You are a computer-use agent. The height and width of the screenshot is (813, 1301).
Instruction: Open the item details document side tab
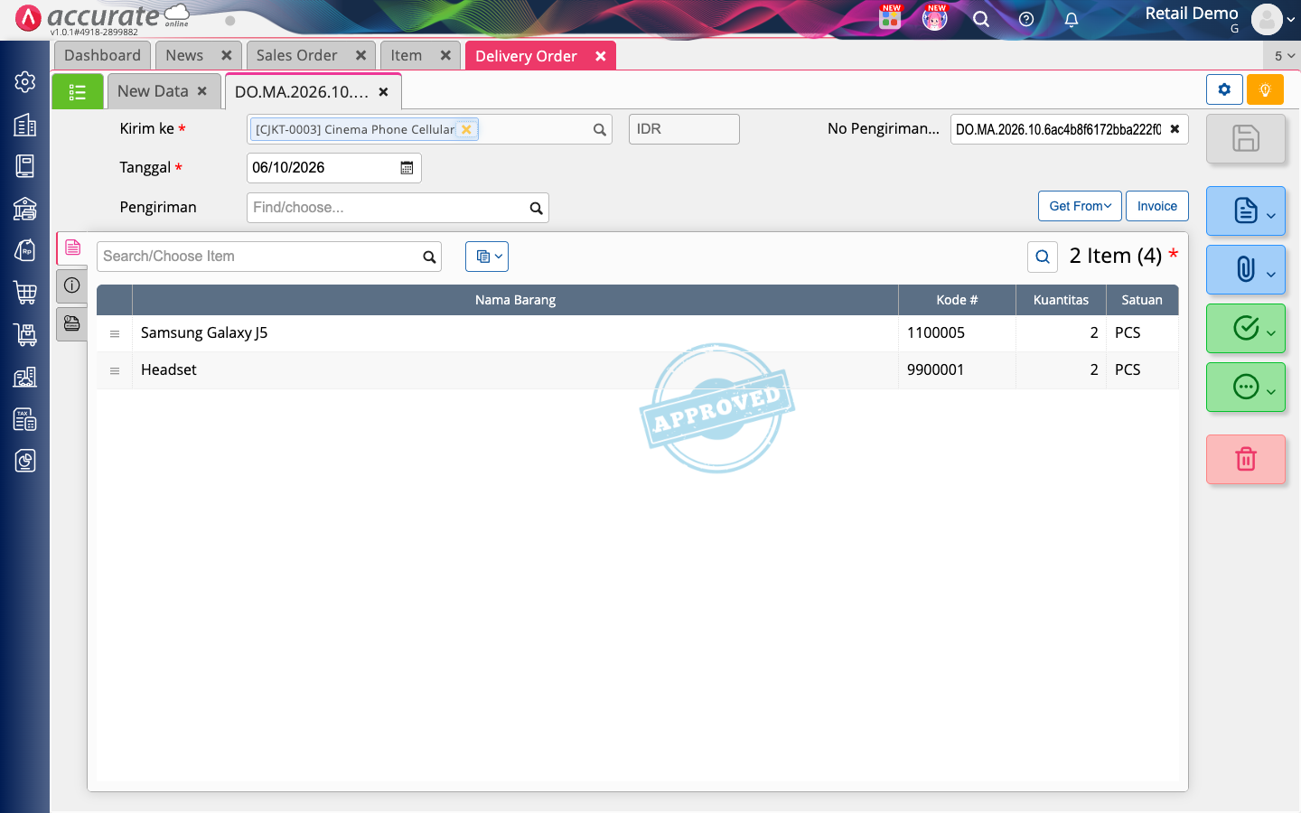pyautogui.click(x=72, y=248)
